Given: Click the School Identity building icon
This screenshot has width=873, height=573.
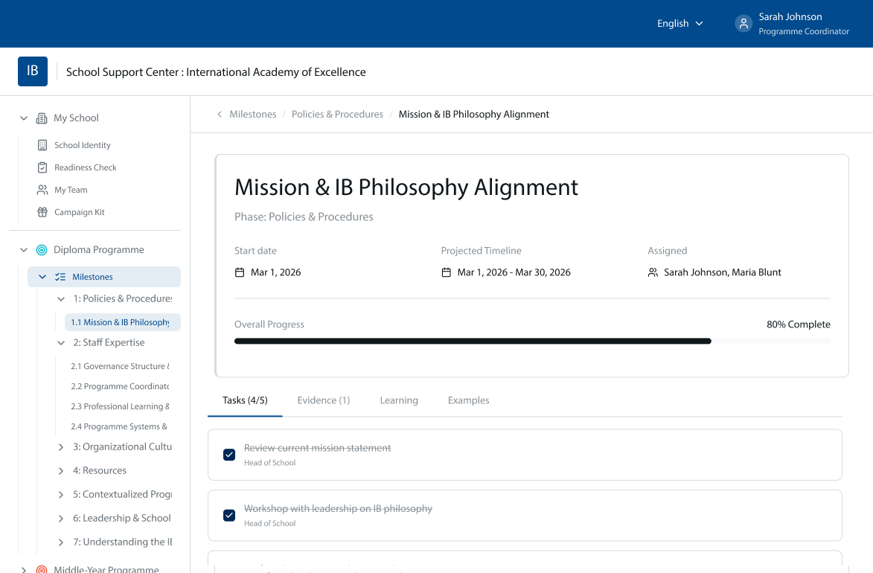Looking at the screenshot, I should (x=42, y=145).
